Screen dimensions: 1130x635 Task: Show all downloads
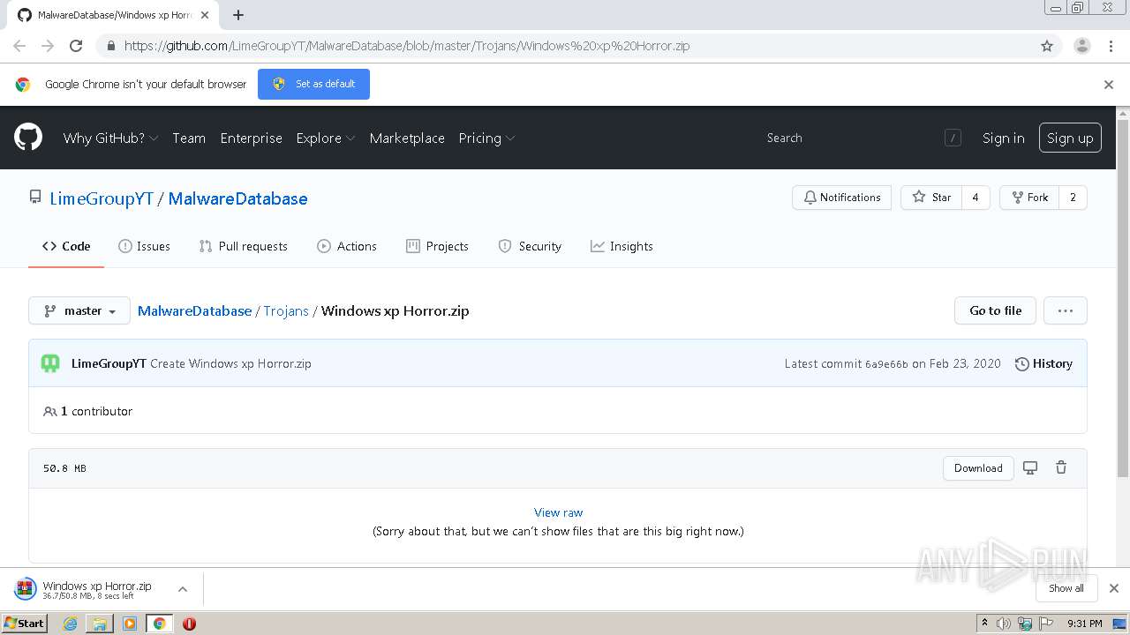coord(1066,588)
